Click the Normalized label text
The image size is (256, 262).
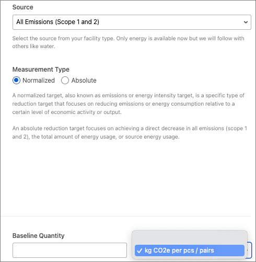coord(39,81)
